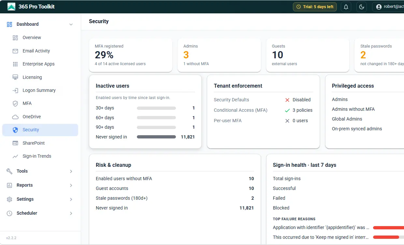
Task: Toggle dark mode with the moon icon
Action: click(x=362, y=7)
